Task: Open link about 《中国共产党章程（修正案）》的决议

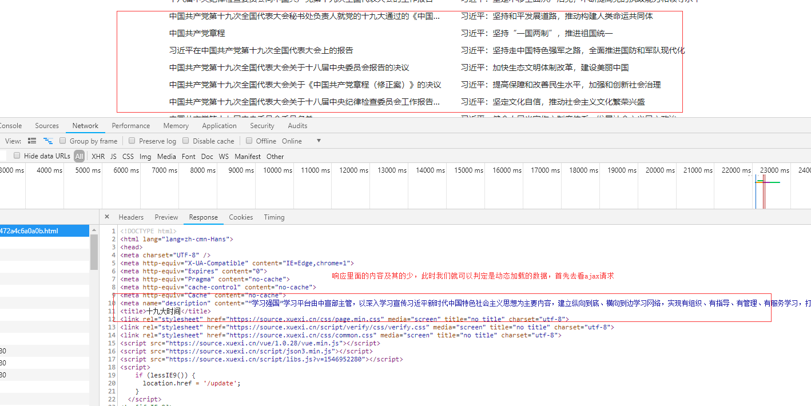Action: (x=305, y=85)
